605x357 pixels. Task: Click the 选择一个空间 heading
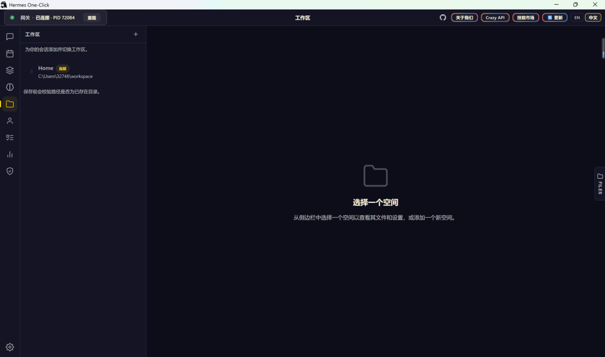click(375, 202)
